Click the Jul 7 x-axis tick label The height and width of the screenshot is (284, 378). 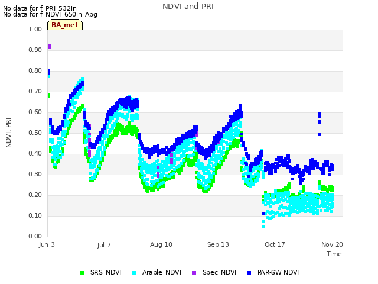104,245
